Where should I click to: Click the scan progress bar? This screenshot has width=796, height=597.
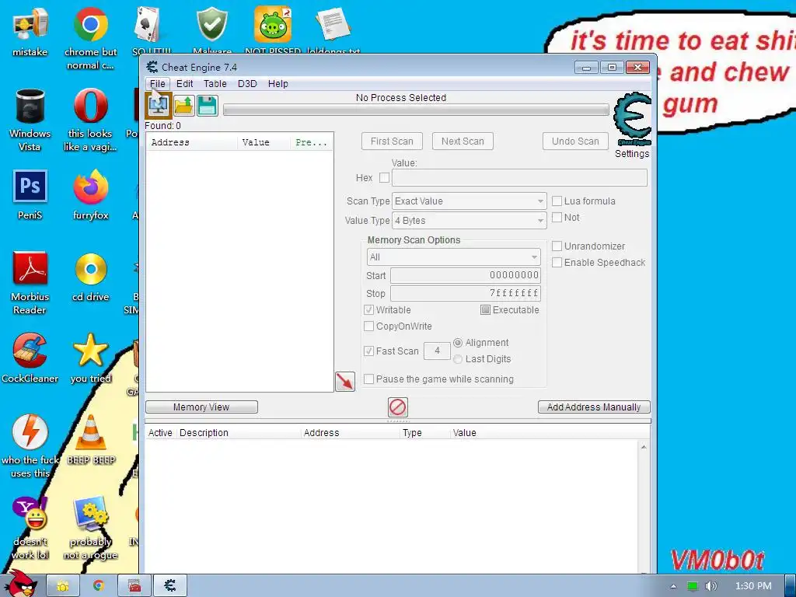pos(417,110)
